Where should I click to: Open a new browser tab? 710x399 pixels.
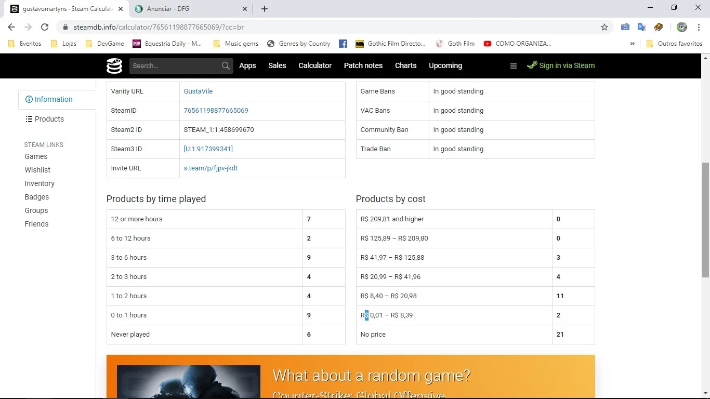(x=265, y=9)
